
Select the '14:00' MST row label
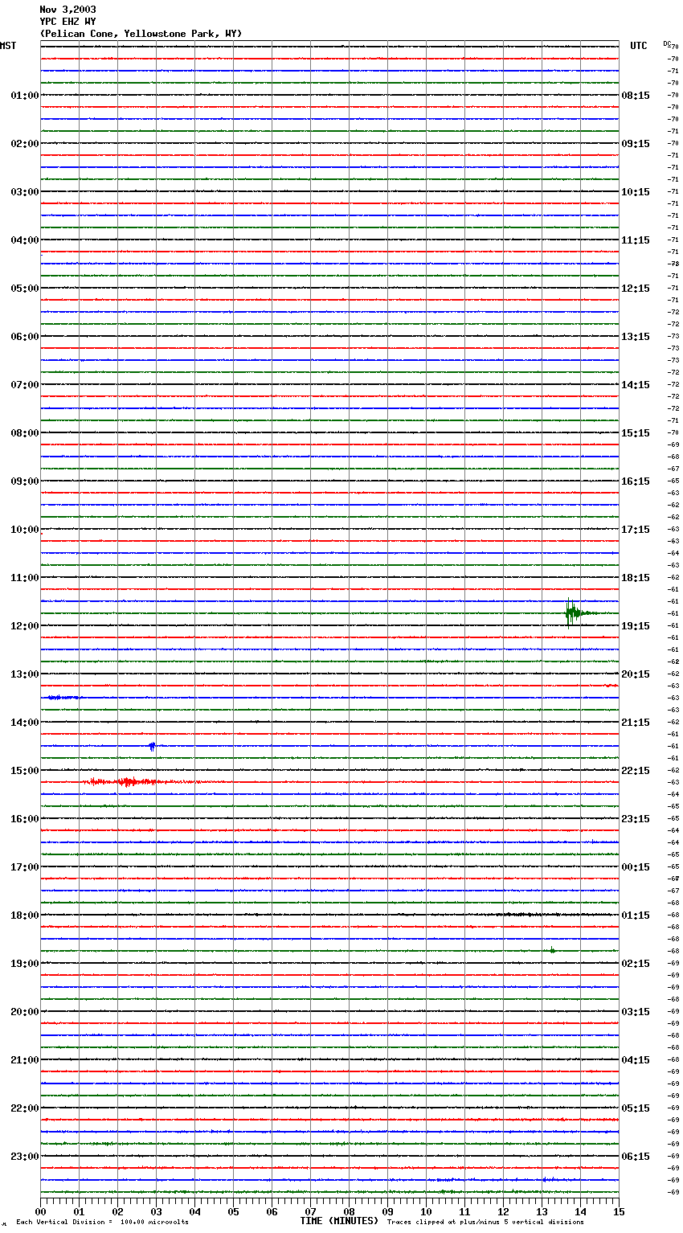pyautogui.click(x=25, y=723)
